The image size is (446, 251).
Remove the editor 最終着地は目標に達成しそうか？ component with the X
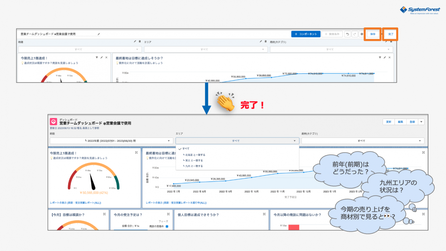tap(389, 57)
